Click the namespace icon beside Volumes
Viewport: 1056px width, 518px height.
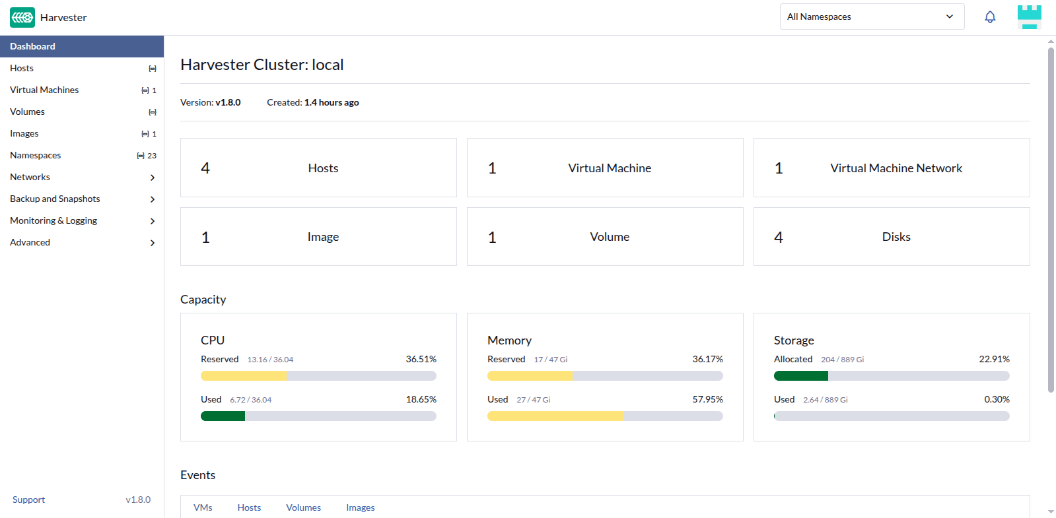click(x=153, y=112)
